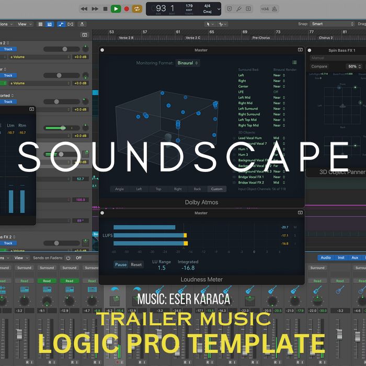The height and width of the screenshot is (366, 366).
Task: Open the View menu in the tracks toolbar
Action: tap(24, 24)
